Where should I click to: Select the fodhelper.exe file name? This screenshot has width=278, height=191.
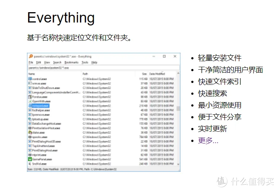pos(41,110)
